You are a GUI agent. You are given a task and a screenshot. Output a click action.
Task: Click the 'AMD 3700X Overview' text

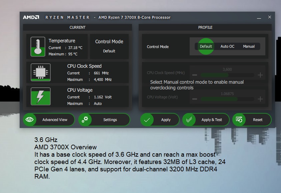pyautogui.click(x=65, y=147)
